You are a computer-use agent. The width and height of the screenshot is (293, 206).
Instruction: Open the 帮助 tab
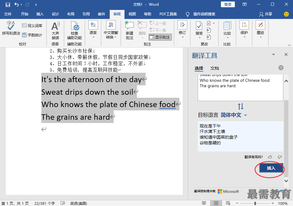pyautogui.click(x=147, y=14)
